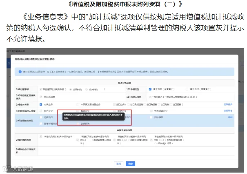247x174 pixels.
Task: Check the 出口免退税 checkbox
Action: click(145, 104)
